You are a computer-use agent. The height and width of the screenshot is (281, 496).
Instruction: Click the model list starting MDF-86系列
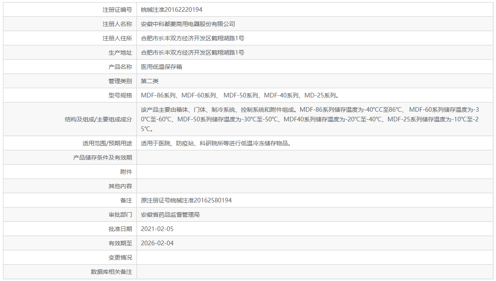pyautogui.click(x=240, y=95)
